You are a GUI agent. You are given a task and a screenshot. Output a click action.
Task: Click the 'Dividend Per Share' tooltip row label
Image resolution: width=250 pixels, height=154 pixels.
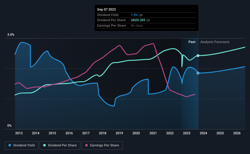111,20
